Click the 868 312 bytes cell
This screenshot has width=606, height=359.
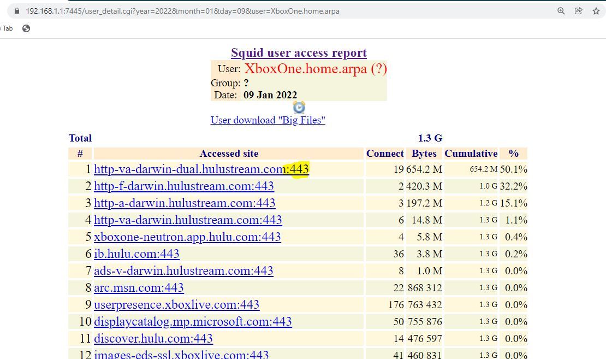click(425, 288)
